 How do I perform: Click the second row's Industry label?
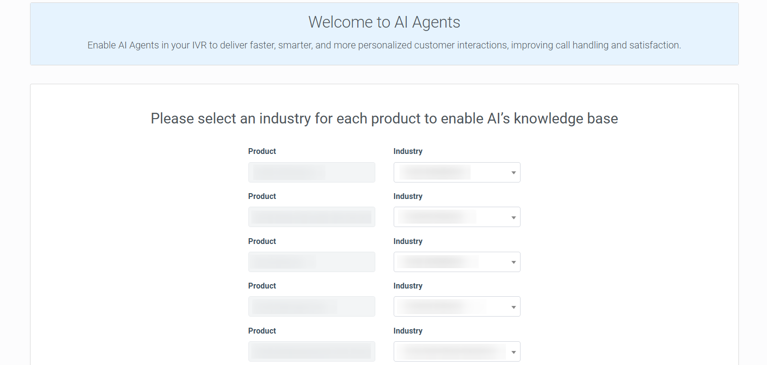point(408,197)
